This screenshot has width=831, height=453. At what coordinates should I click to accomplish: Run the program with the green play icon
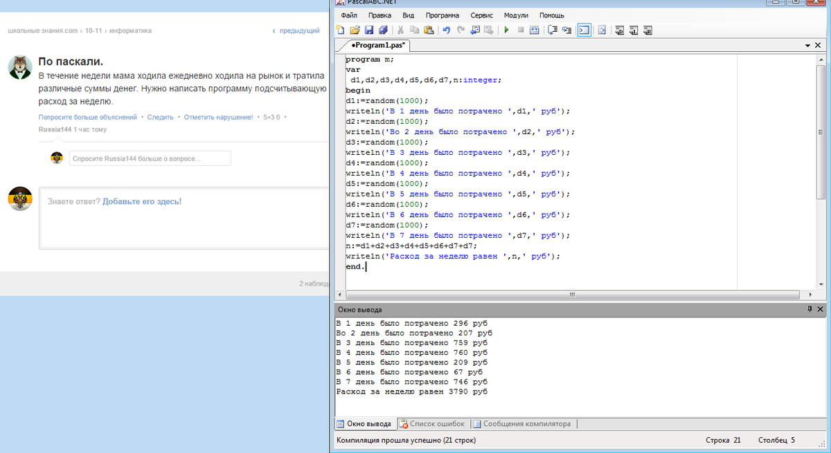506,30
